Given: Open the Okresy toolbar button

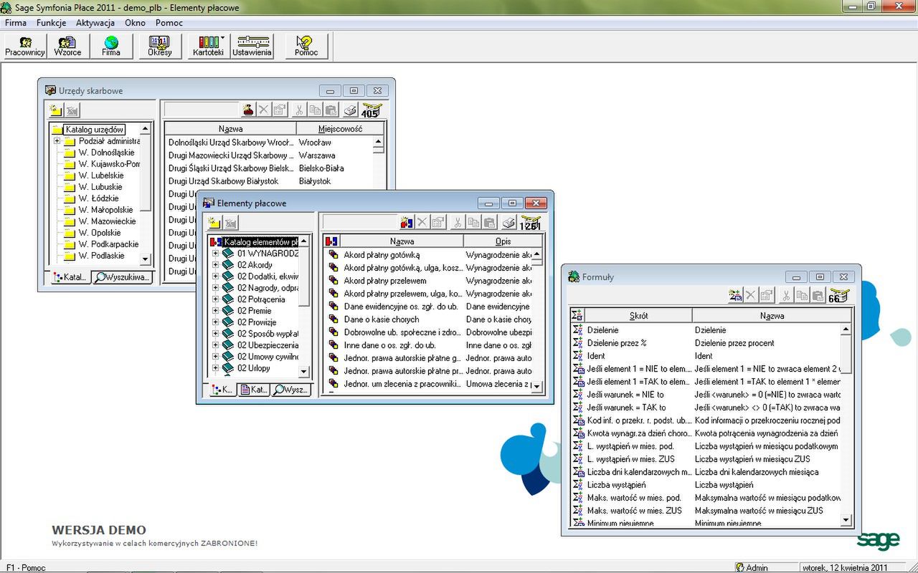Looking at the screenshot, I should point(159,46).
